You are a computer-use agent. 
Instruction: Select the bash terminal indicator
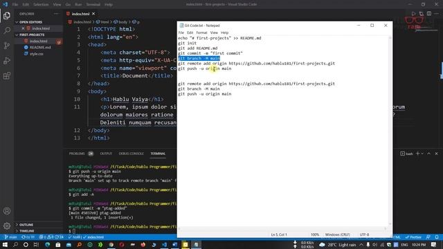(x=406, y=154)
